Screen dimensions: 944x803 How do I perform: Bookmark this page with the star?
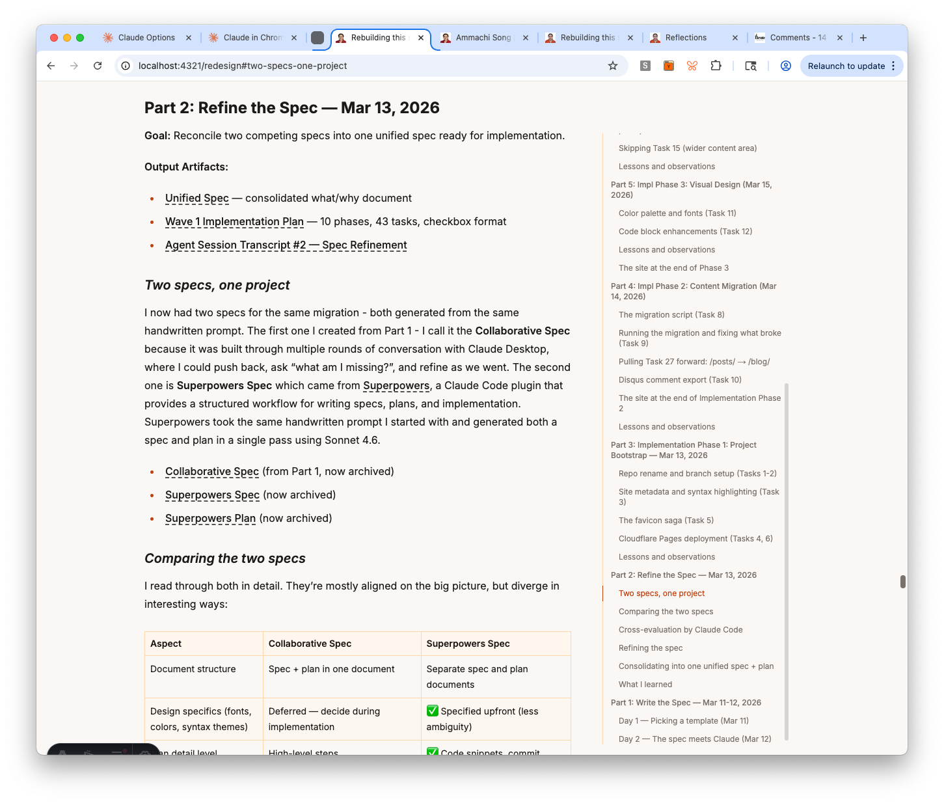click(612, 66)
